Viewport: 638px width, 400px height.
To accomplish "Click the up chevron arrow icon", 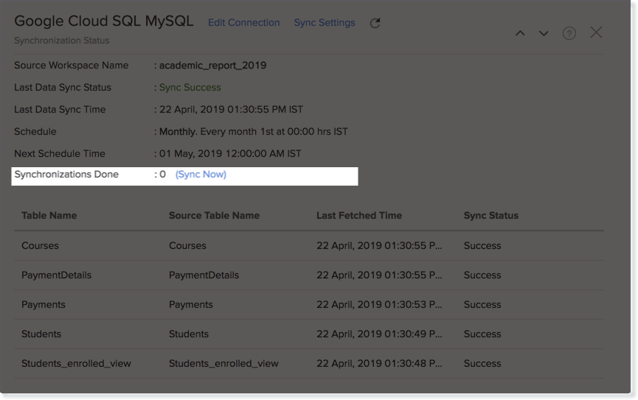I will pos(520,33).
